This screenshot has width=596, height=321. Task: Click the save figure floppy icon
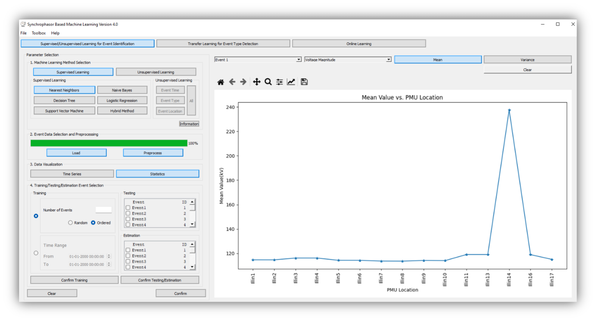304,82
